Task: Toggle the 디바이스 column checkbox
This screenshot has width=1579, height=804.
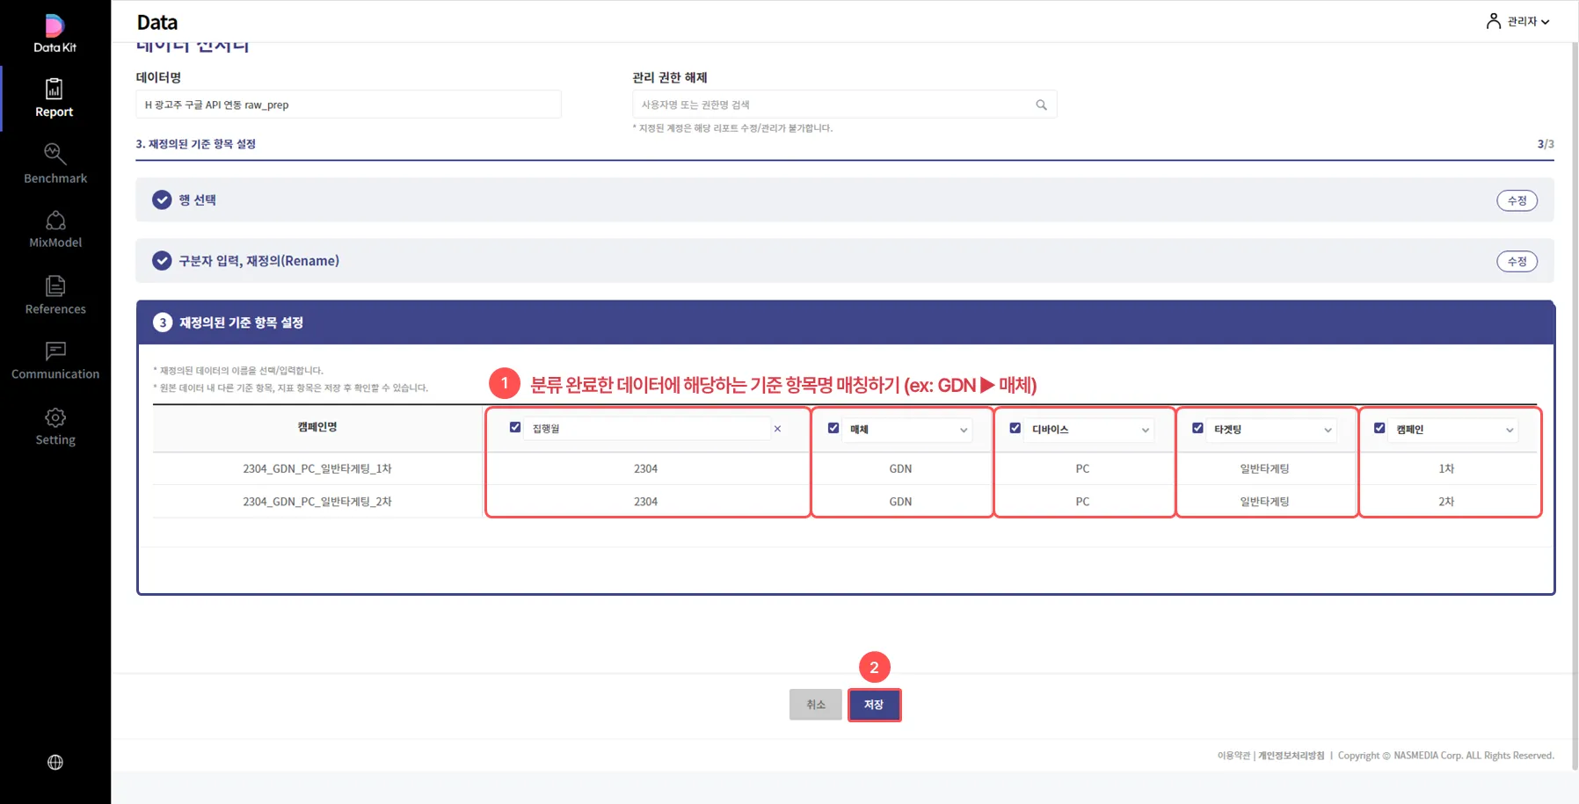Action: point(1015,428)
